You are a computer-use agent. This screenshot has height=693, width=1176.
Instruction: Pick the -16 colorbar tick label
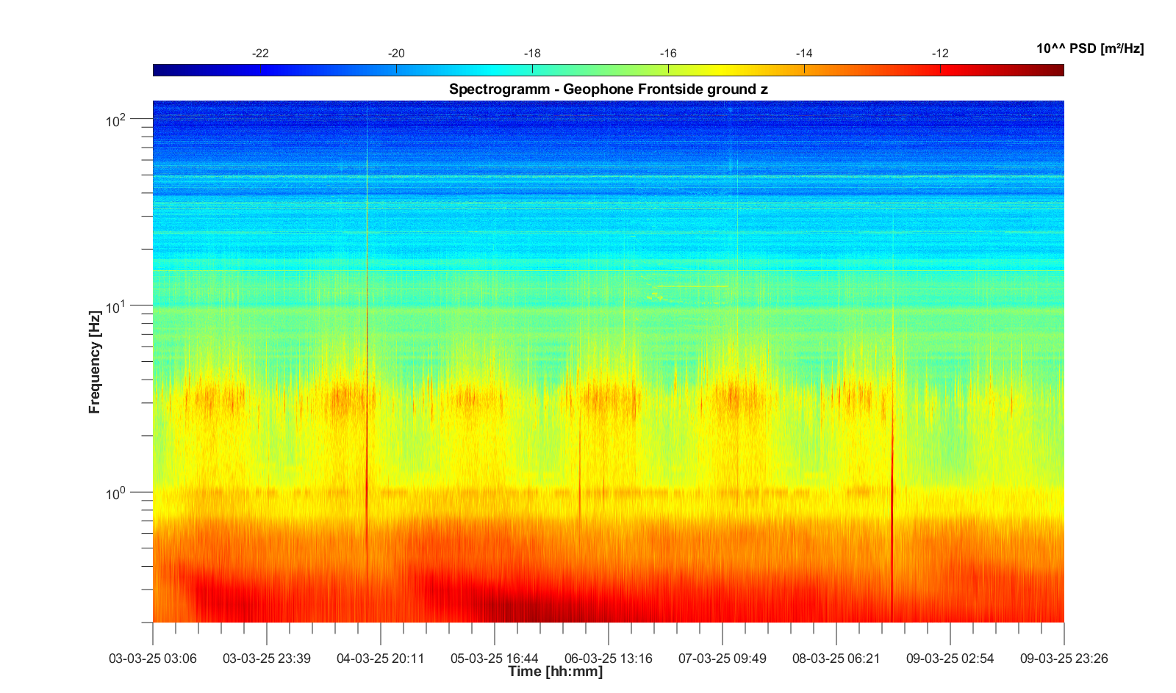coord(668,54)
